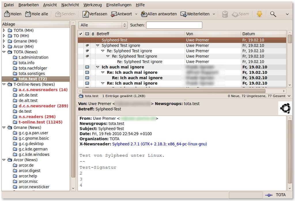Click the magnifying glass search icon

273,14
